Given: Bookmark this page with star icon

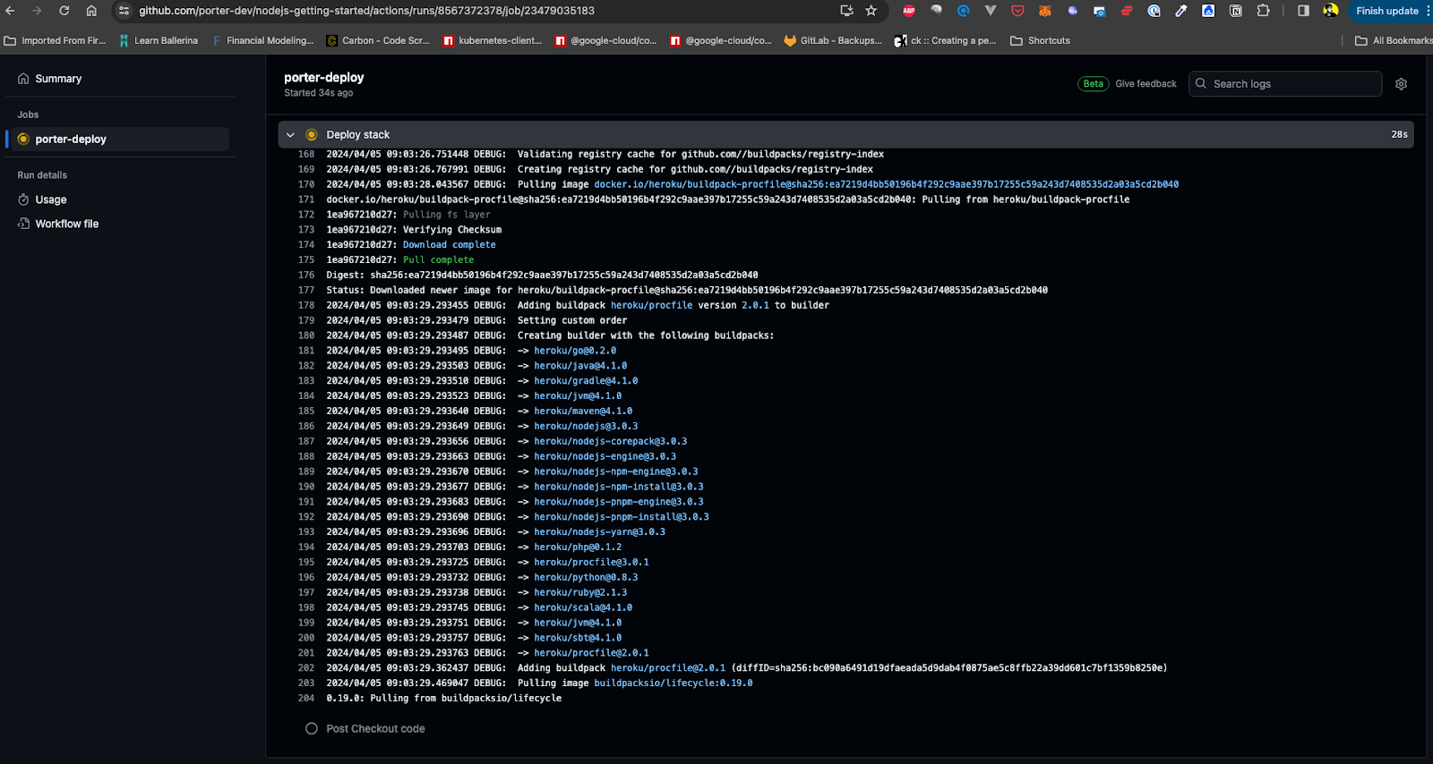Looking at the screenshot, I should [871, 11].
